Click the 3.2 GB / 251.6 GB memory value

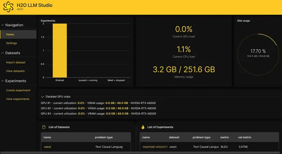(184, 69)
